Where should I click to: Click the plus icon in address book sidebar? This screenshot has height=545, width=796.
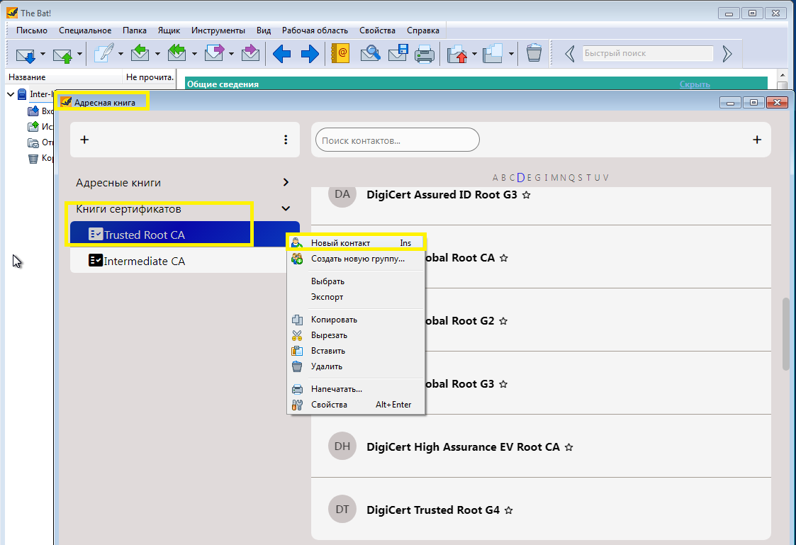point(85,140)
